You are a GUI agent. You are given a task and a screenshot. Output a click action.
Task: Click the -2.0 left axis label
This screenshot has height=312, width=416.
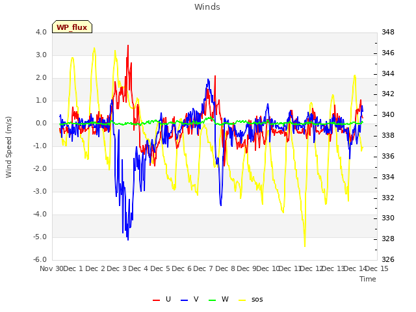click(40, 169)
